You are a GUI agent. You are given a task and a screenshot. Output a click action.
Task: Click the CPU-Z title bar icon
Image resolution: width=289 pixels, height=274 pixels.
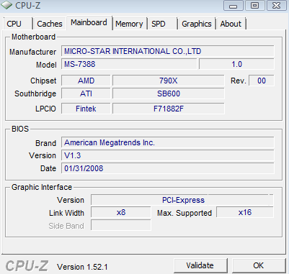click(6, 5)
